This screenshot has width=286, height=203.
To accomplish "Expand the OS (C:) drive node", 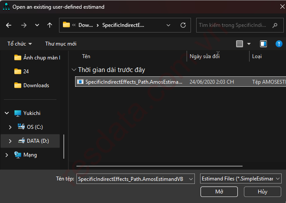I will (10, 127).
